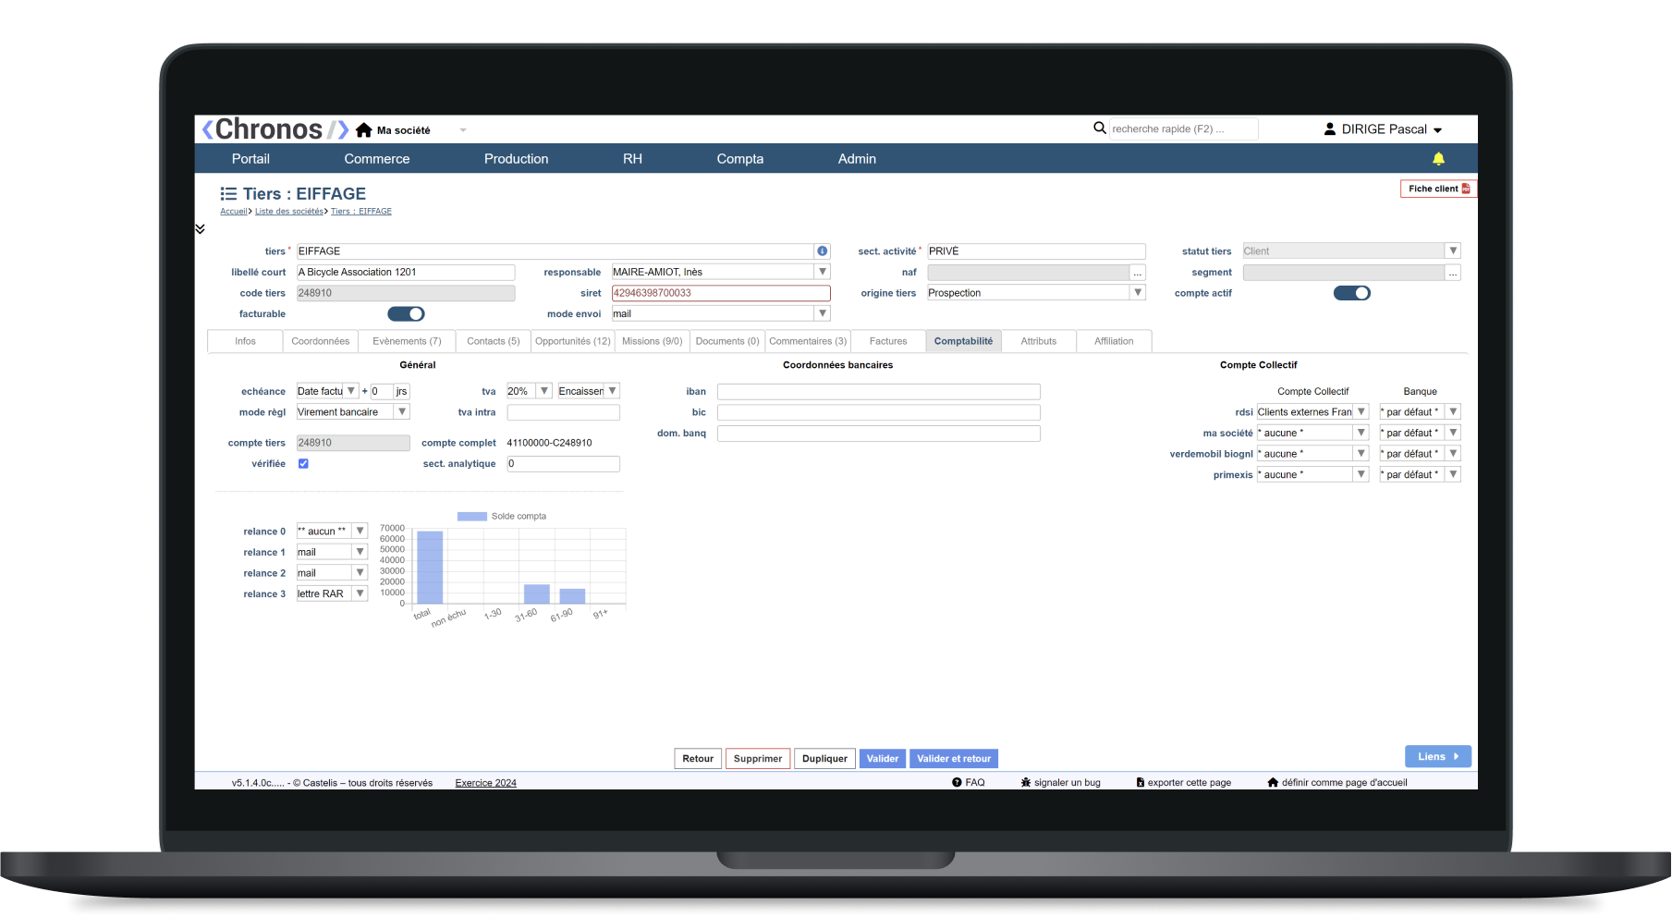This screenshot has width=1672, height=917.
Task: Click the libellé court input field
Action: click(406, 273)
